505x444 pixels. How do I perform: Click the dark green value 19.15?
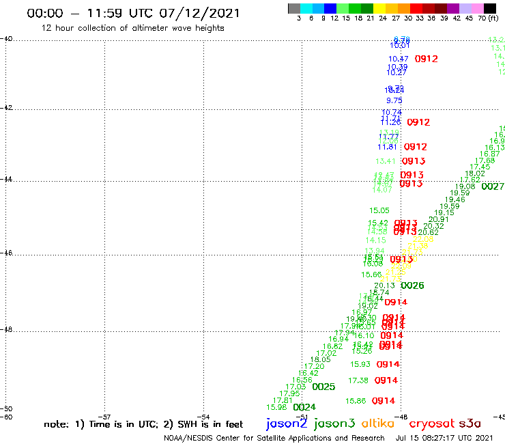pos(444,213)
